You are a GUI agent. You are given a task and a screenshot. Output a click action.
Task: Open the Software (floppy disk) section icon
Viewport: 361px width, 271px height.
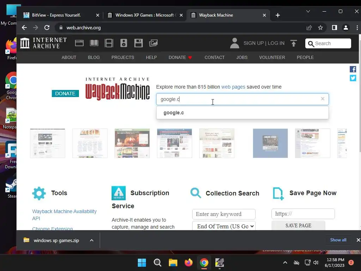pos(138,43)
